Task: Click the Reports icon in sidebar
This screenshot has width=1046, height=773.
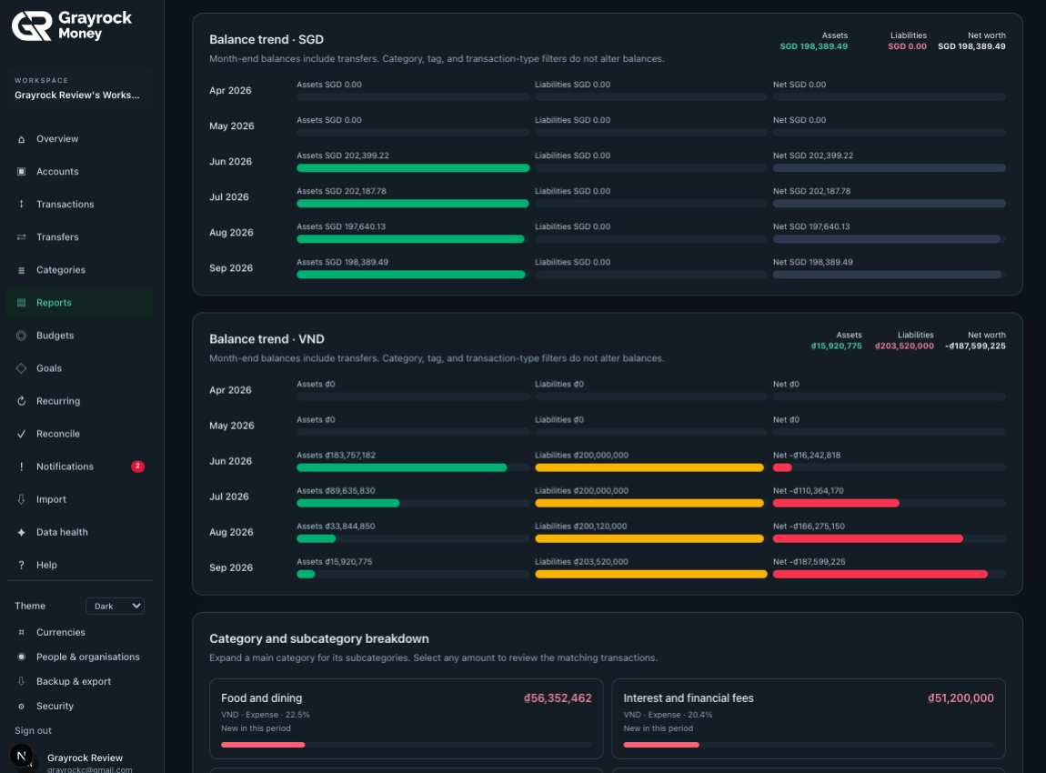Action: [21, 303]
